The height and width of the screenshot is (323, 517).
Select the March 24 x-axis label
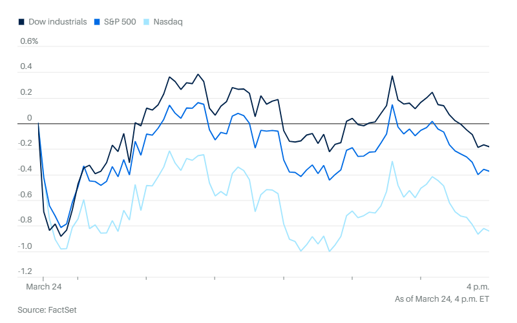click(42, 286)
